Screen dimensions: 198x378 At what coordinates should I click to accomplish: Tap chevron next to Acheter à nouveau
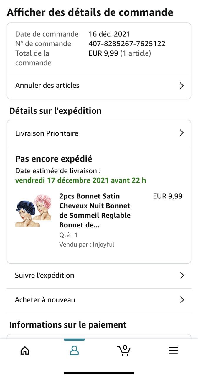click(182, 300)
